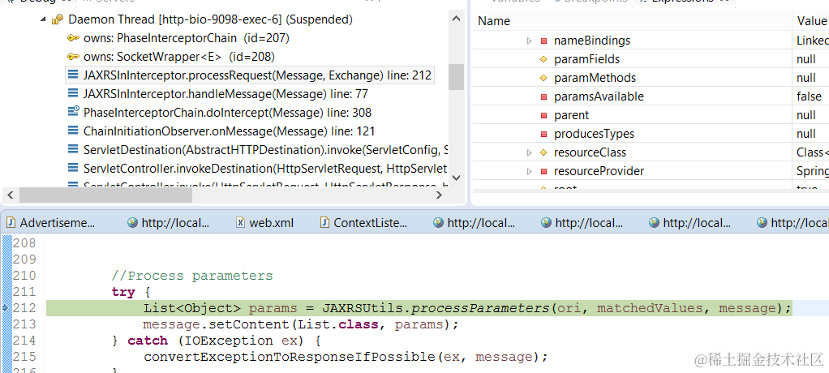The image size is (829, 373).
Task: Switch to the web.xml editor tab
Action: pyautogui.click(x=264, y=223)
